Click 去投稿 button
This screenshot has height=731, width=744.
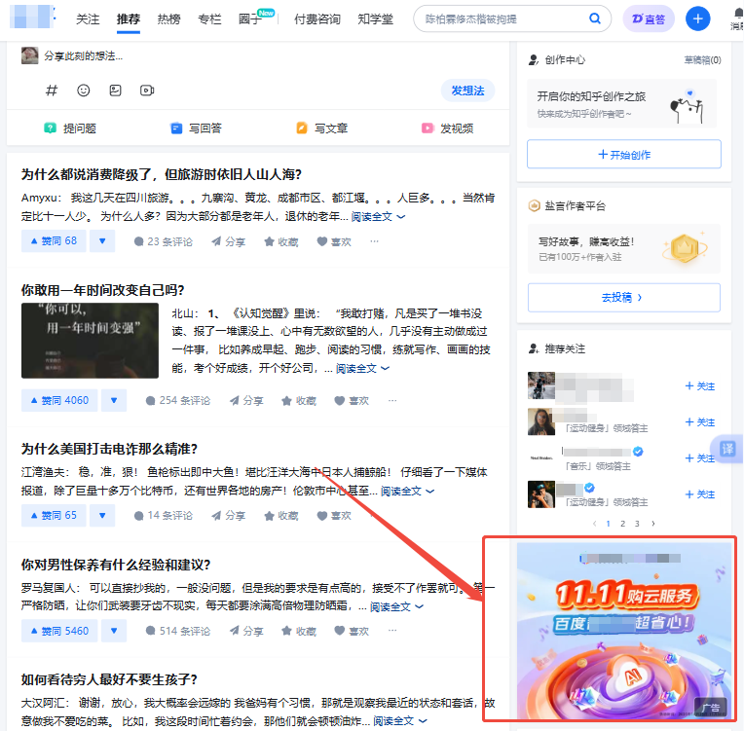(624, 298)
